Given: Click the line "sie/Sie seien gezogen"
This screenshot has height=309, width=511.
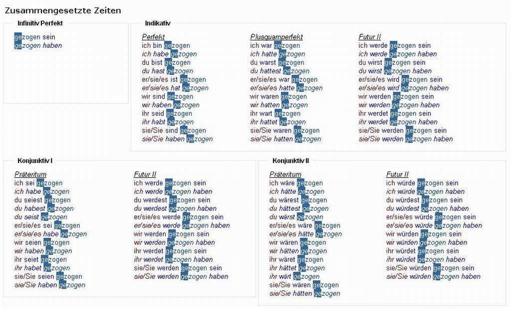Looking at the screenshot, I should [x=48, y=277].
